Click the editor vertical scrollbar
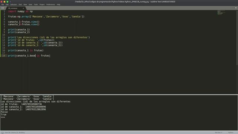 tap(237, 38)
